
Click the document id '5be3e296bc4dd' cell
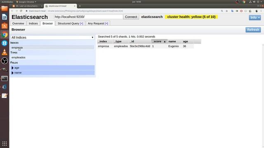(x=140, y=46)
